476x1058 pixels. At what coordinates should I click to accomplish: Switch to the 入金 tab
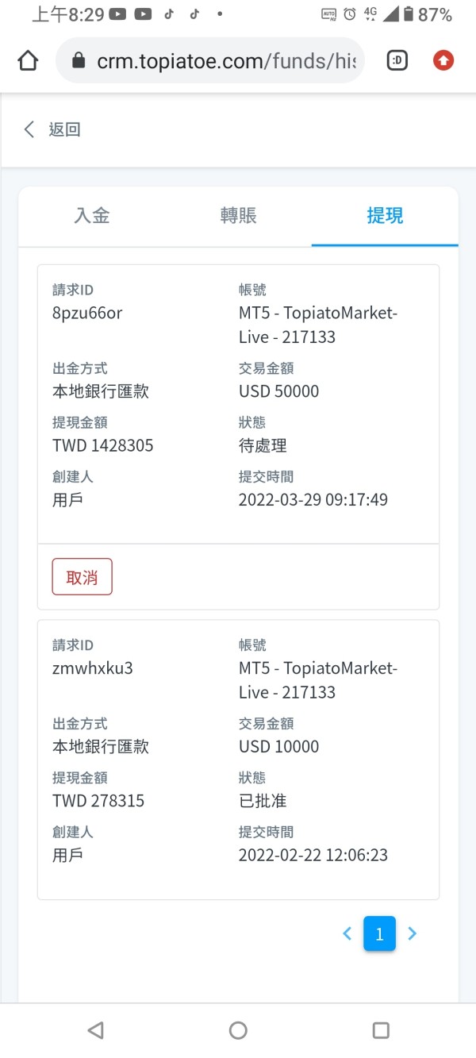click(92, 216)
